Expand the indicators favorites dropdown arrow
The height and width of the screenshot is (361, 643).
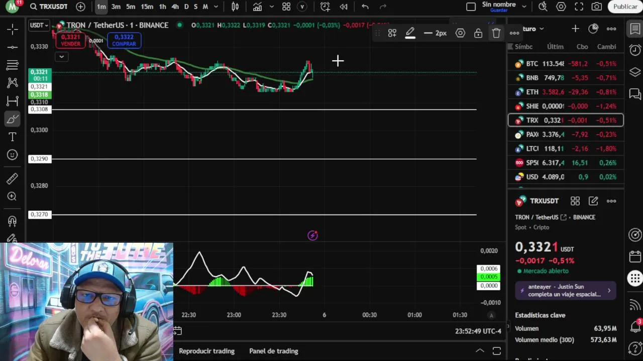click(272, 7)
